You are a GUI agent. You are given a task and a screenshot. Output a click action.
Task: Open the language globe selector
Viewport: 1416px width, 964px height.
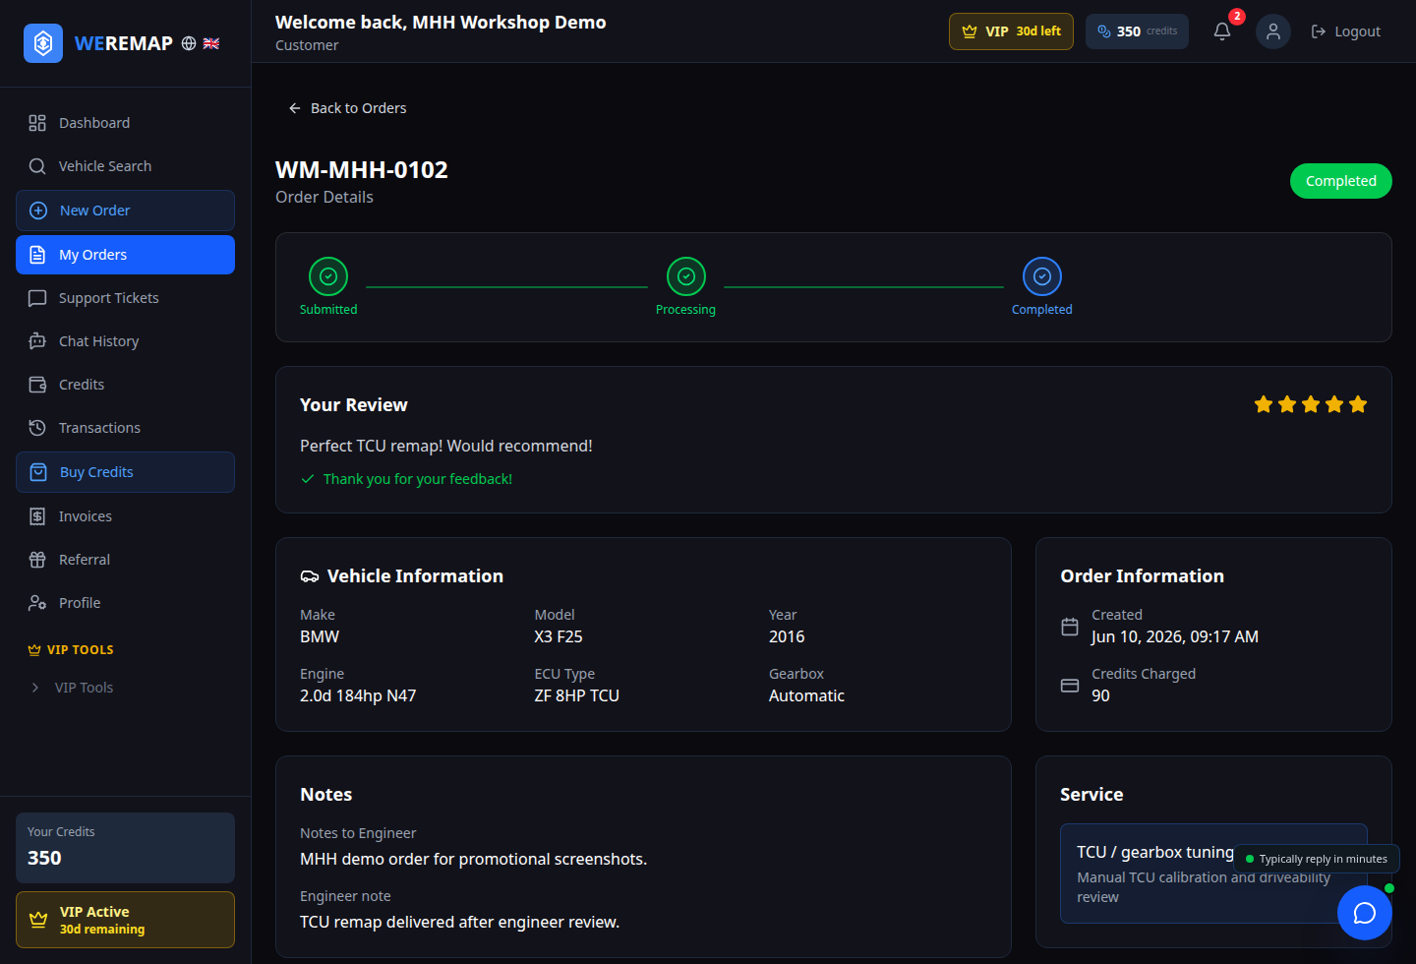pyautogui.click(x=189, y=43)
